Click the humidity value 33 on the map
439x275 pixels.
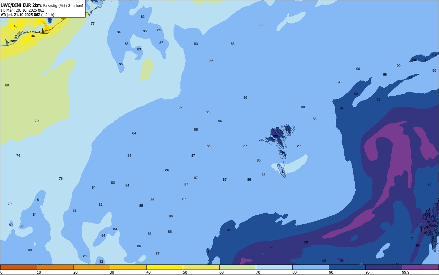[45, 24]
